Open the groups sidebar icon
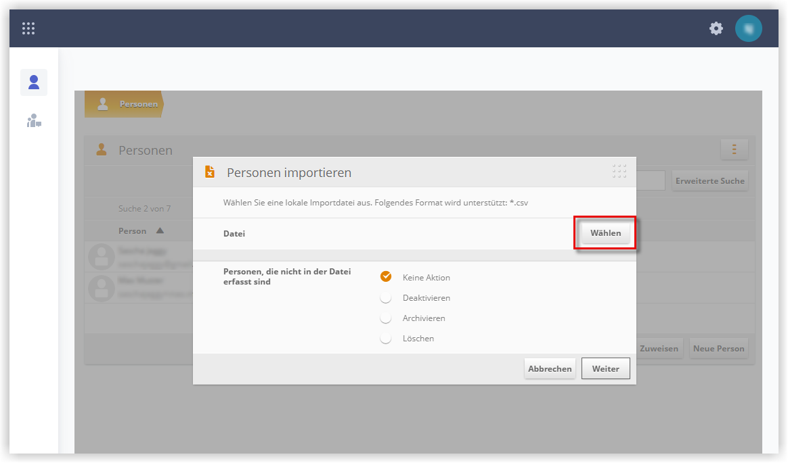This screenshot has width=788, height=463. pyautogui.click(x=34, y=121)
